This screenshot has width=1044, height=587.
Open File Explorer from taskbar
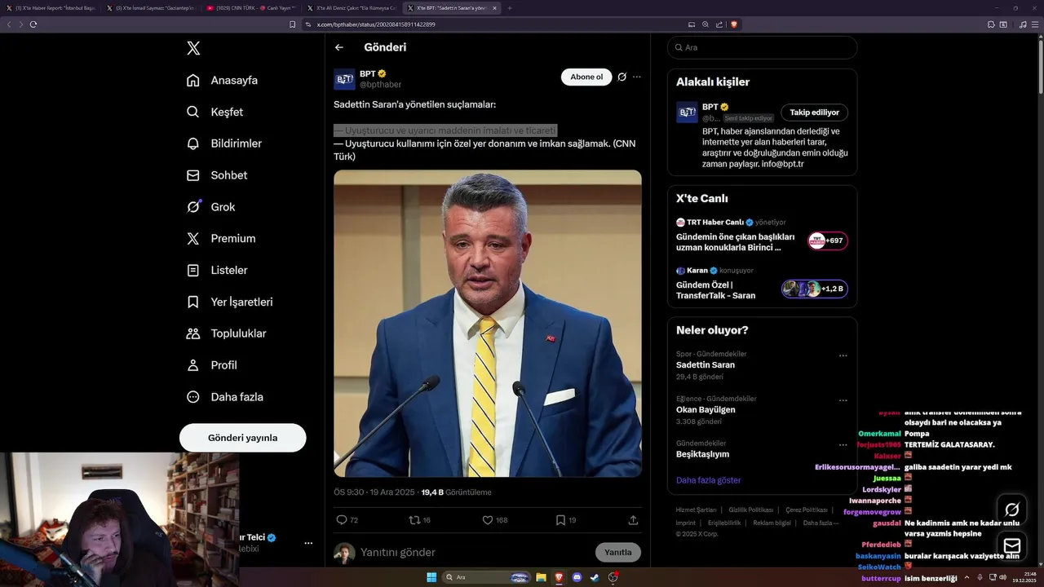click(x=541, y=577)
